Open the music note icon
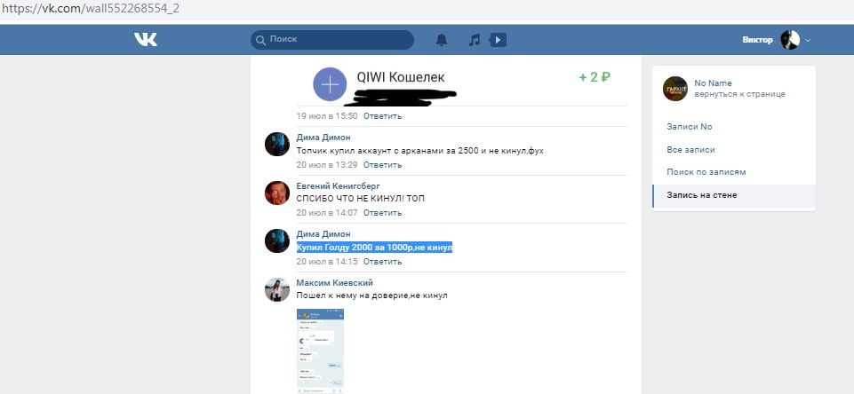The height and width of the screenshot is (394, 854). click(x=475, y=40)
